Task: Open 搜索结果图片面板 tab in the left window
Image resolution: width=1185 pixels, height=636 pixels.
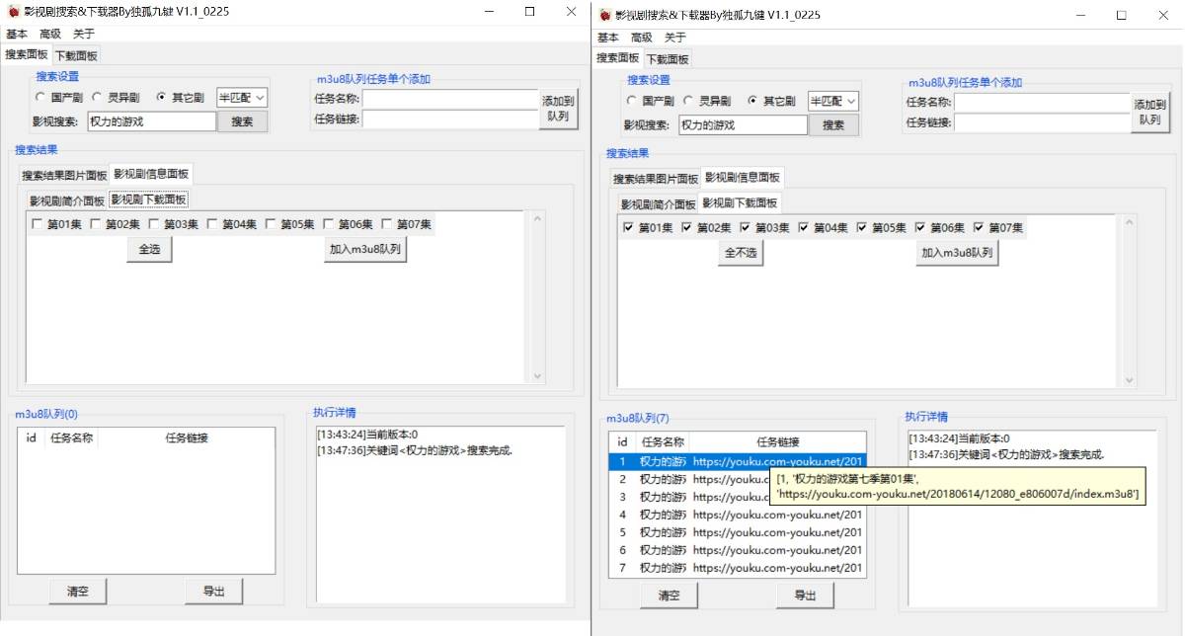Action: [x=64, y=176]
